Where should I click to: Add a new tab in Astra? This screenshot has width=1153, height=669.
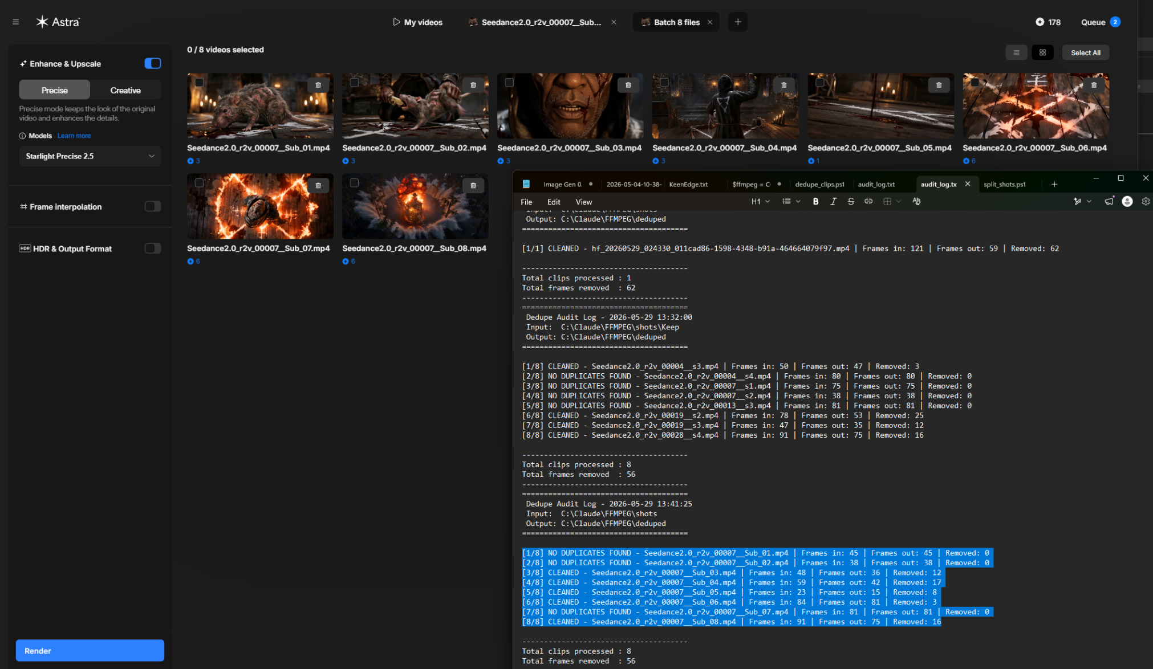click(738, 22)
